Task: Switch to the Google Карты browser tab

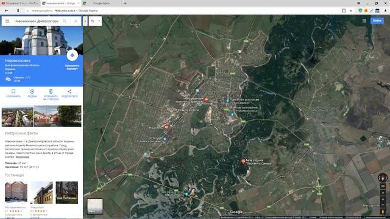Action: pos(101,3)
